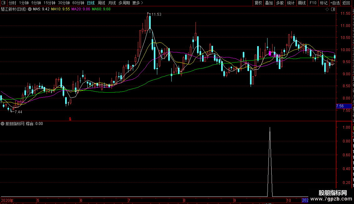Open the 多周期 multi-period view
Viewport: 354px width, 204px height.
(x=124, y=3)
